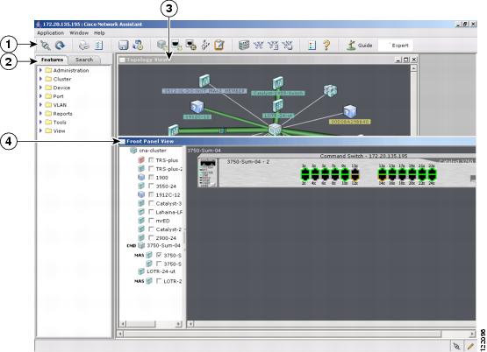Expand the Cluster folder

(40, 79)
